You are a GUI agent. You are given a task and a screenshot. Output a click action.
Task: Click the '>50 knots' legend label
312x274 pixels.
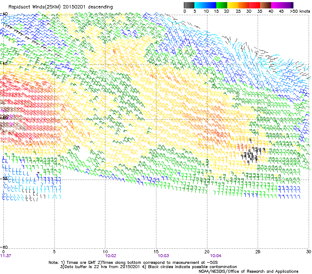coord(300,11)
